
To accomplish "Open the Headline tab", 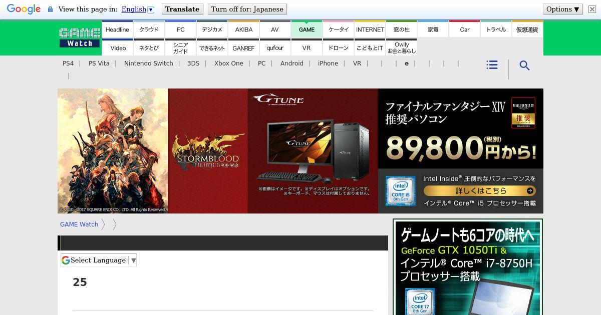I will (x=117, y=29).
